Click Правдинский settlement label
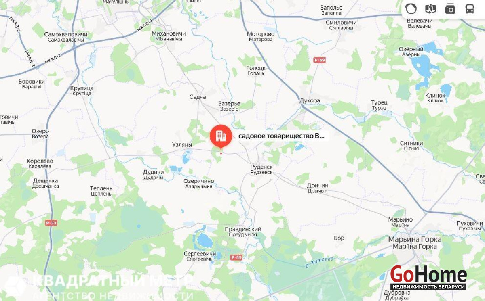The image size is (485, 301). [243, 229]
